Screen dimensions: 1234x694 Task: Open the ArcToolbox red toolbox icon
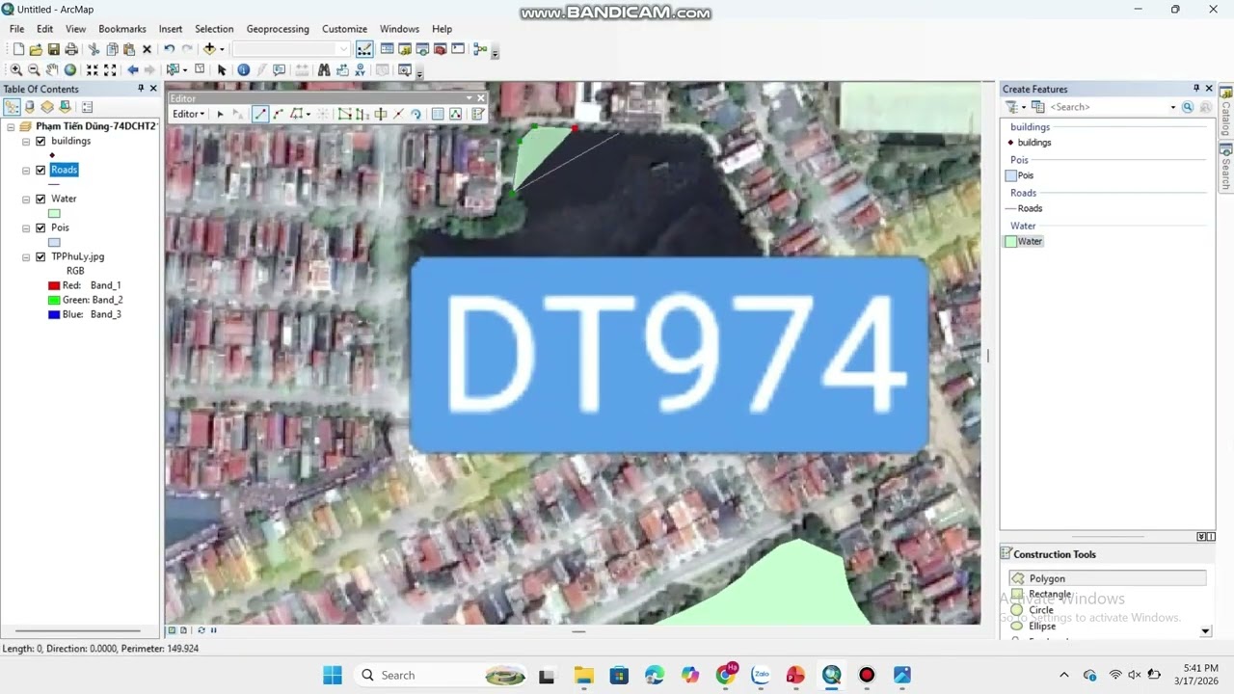click(441, 49)
